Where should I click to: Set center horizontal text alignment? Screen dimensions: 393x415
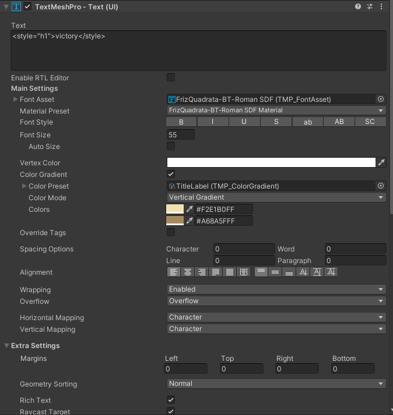pos(187,272)
